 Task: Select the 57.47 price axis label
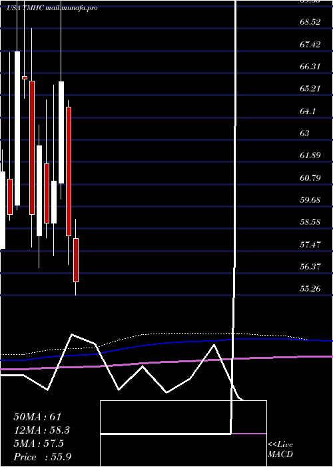pos(310,245)
